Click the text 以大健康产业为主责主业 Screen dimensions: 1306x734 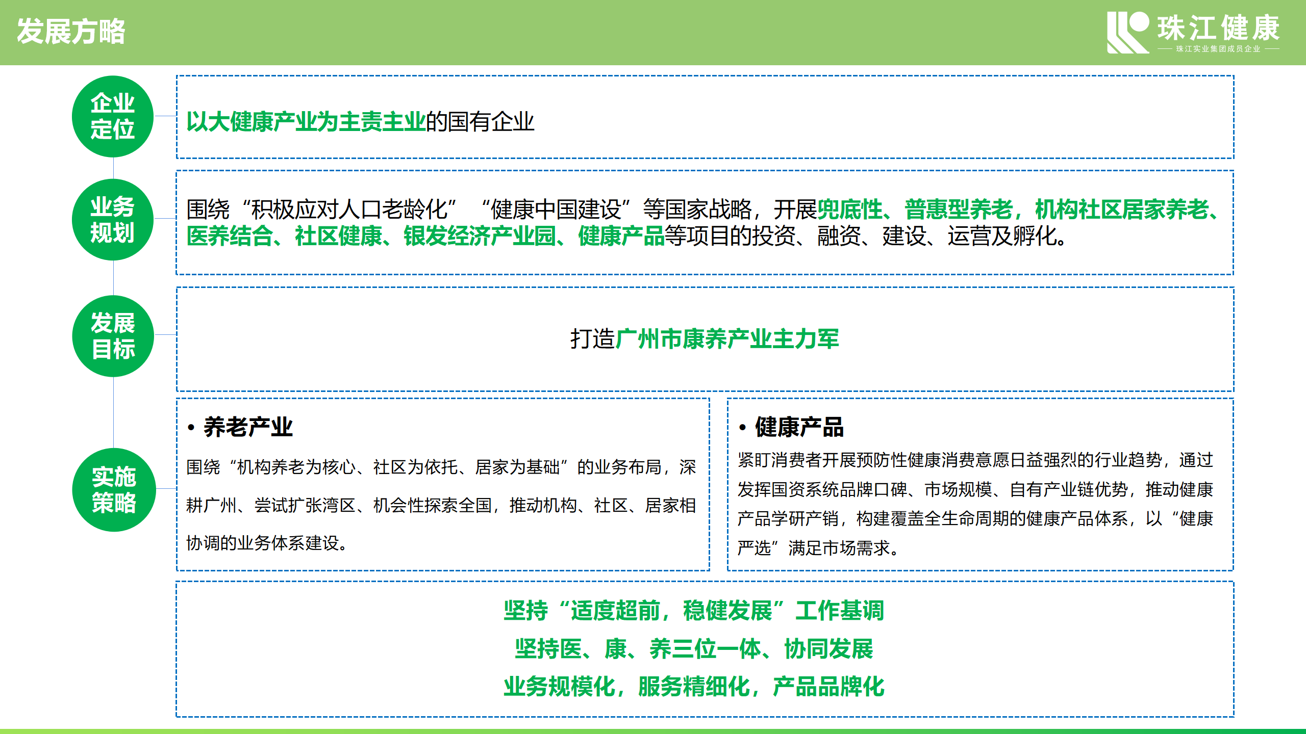(x=306, y=122)
